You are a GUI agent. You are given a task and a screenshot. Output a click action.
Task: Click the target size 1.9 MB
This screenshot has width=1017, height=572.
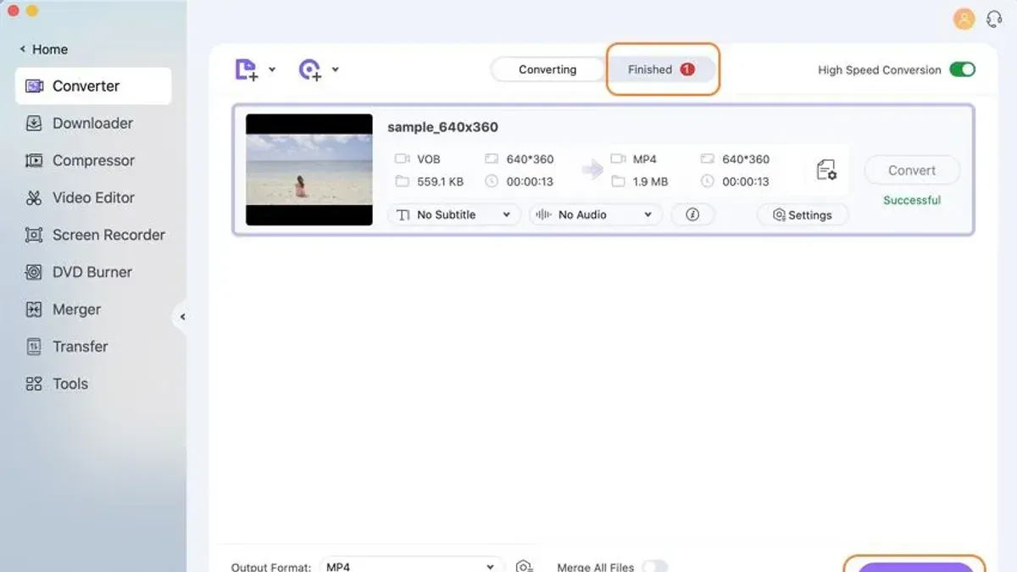click(x=650, y=181)
